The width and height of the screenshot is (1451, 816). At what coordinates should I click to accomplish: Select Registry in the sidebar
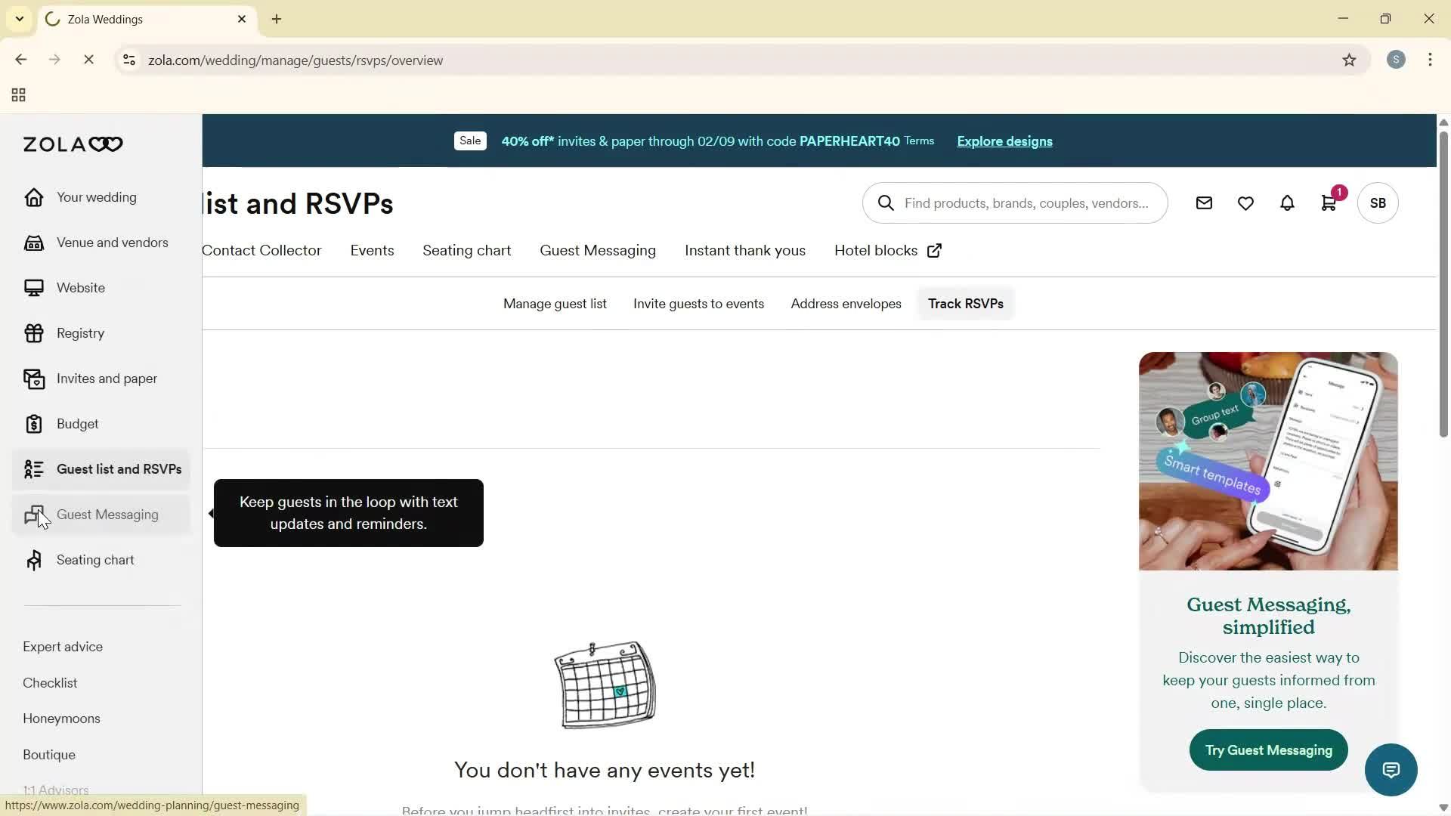click(x=80, y=332)
